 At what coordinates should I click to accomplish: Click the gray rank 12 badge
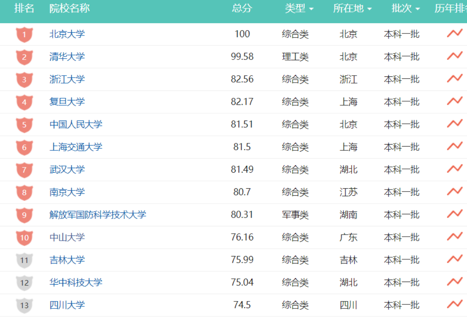click(24, 283)
